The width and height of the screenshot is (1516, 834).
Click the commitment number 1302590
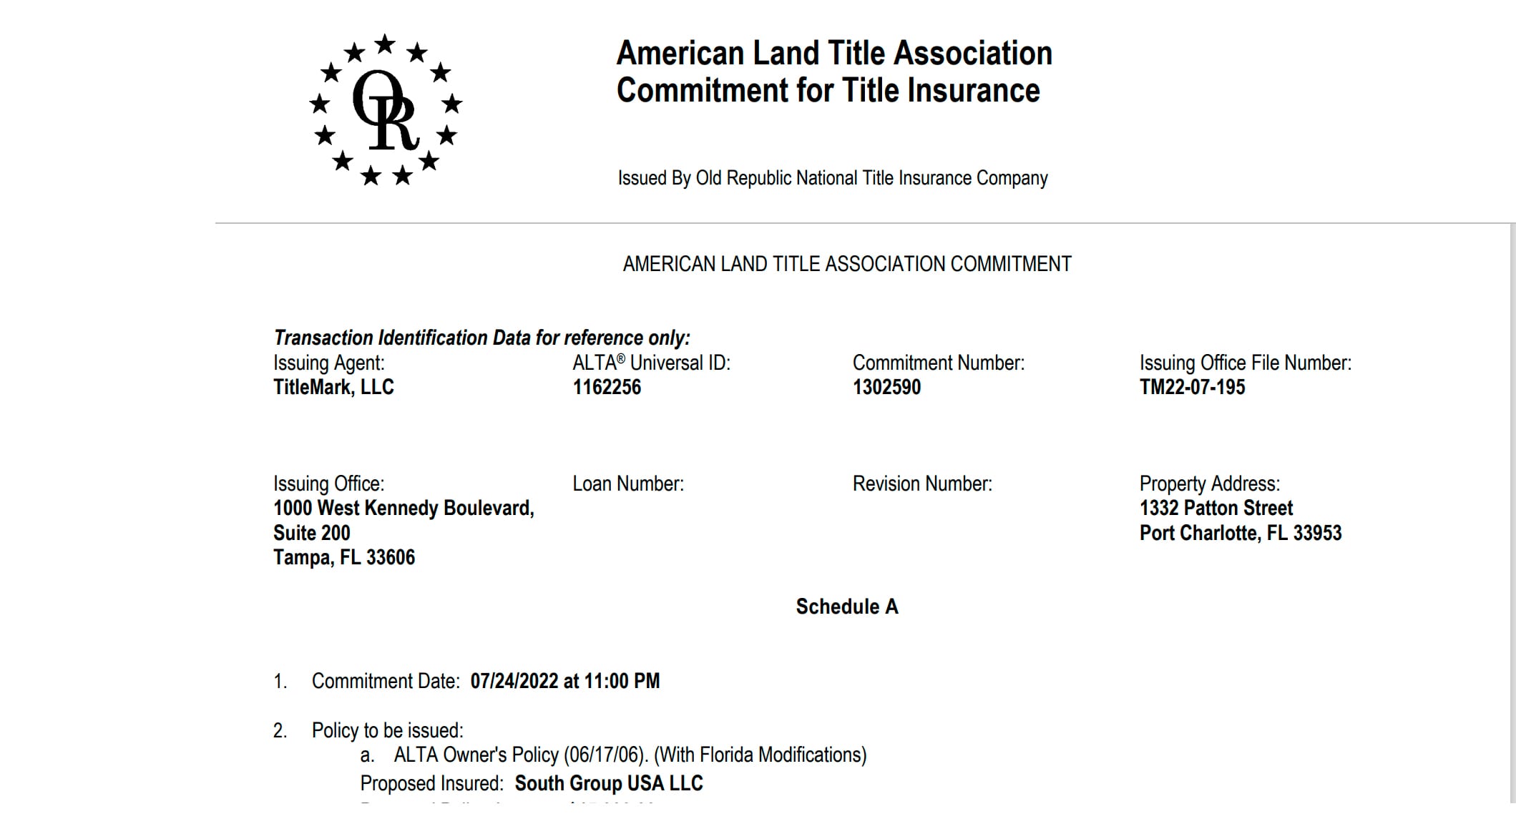pos(886,387)
